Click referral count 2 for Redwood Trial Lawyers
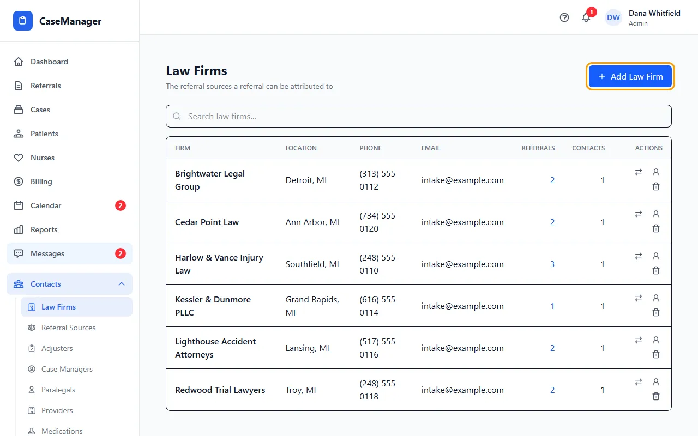The width and height of the screenshot is (698, 436). [552, 390]
